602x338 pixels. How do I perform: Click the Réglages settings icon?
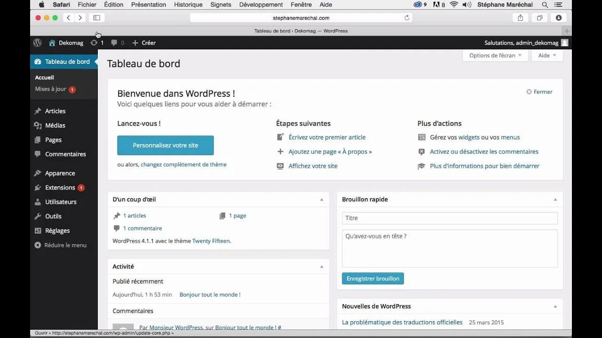click(38, 231)
